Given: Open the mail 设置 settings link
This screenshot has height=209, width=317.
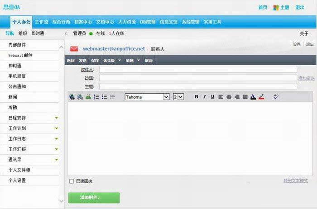Looking at the screenshot, I should coord(297,44).
